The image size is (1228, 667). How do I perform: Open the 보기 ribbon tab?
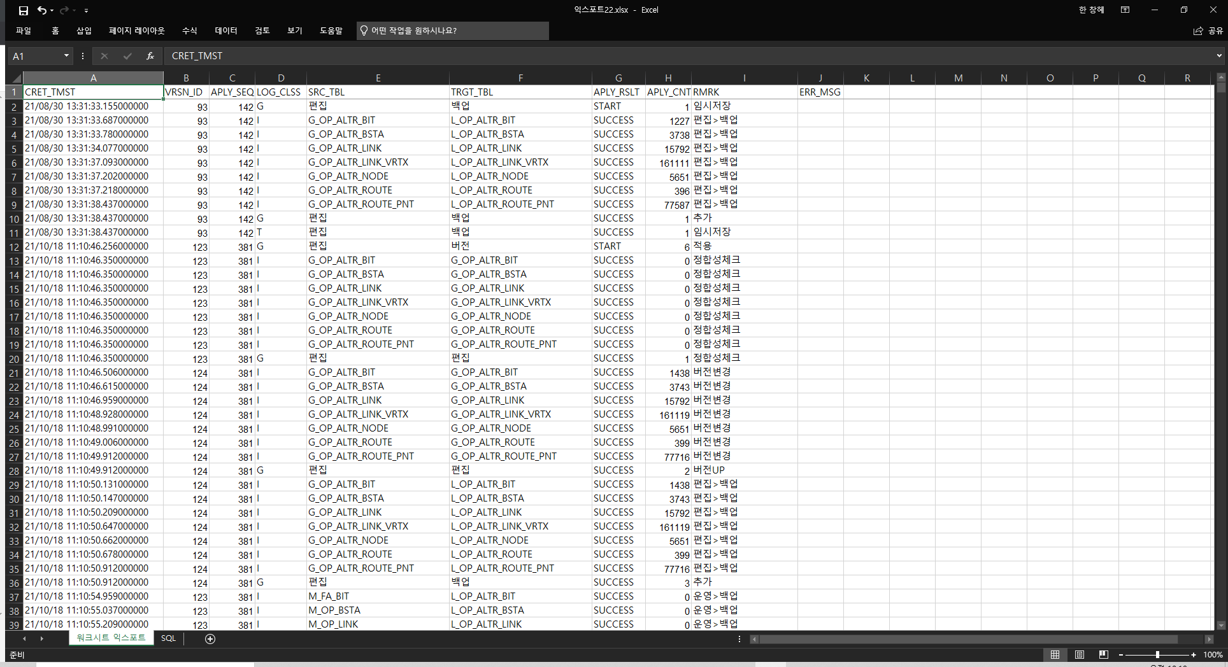pos(294,31)
